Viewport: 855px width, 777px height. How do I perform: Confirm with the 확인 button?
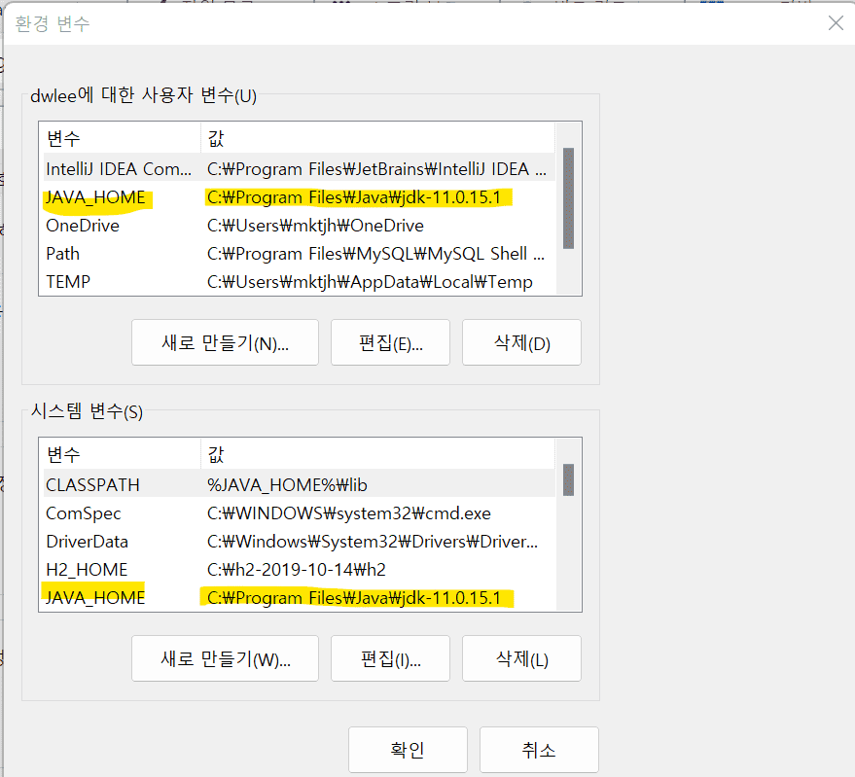(x=408, y=750)
